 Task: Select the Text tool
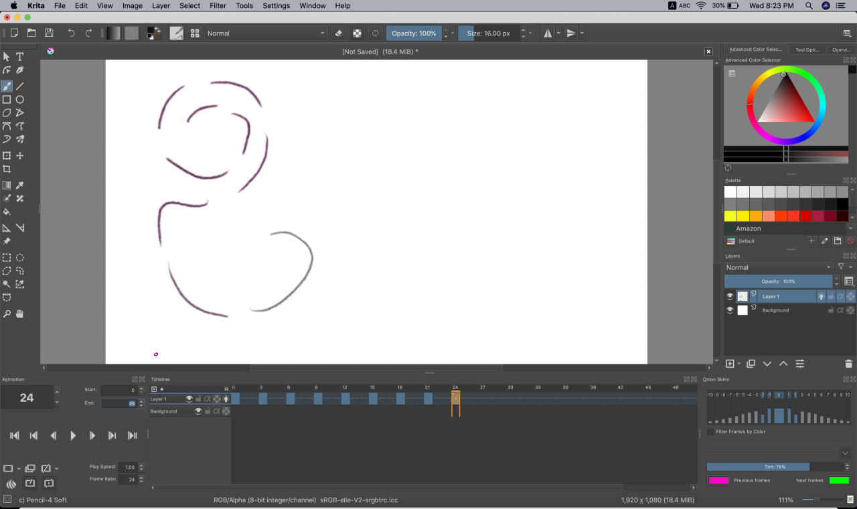coord(19,56)
